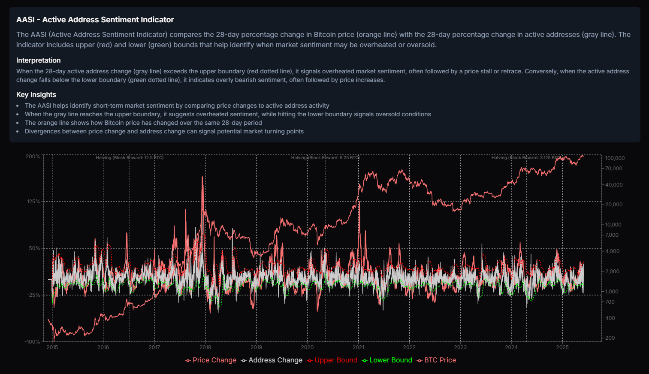Click the 2023 x-axis year label

(x=460, y=347)
